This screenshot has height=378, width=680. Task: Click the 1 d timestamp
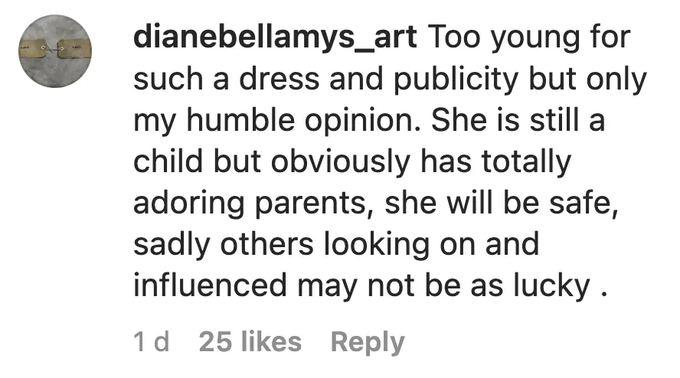click(x=152, y=342)
